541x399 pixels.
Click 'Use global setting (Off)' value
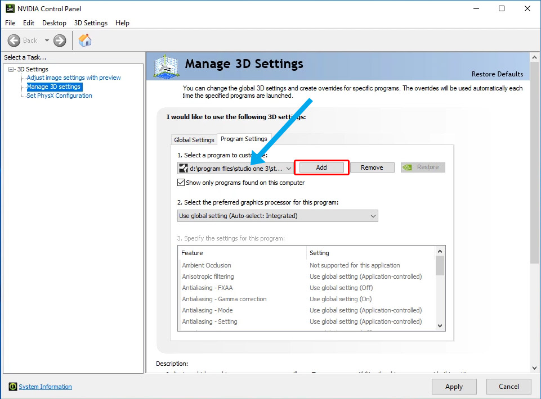pos(341,288)
